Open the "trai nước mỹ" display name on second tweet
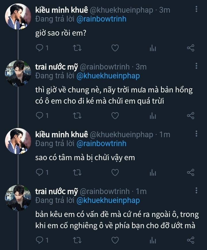The image size is (207, 250). click(56, 67)
